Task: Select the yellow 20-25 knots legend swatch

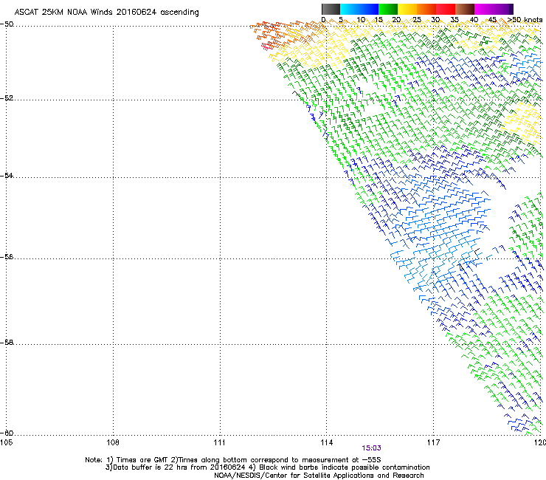Action: [x=407, y=9]
